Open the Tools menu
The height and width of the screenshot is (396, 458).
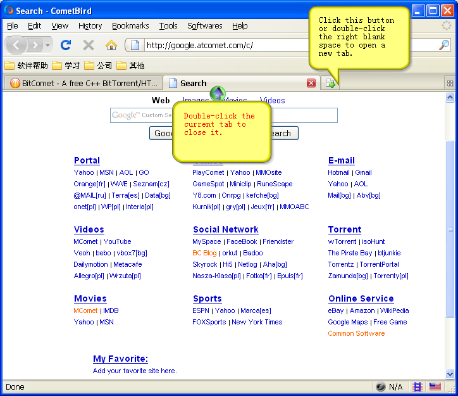coord(168,26)
